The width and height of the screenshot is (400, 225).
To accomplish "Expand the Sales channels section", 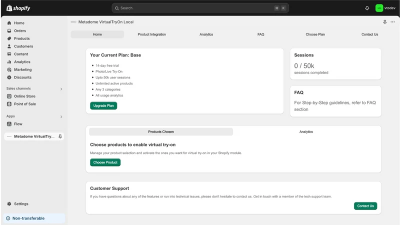I will point(61,89).
